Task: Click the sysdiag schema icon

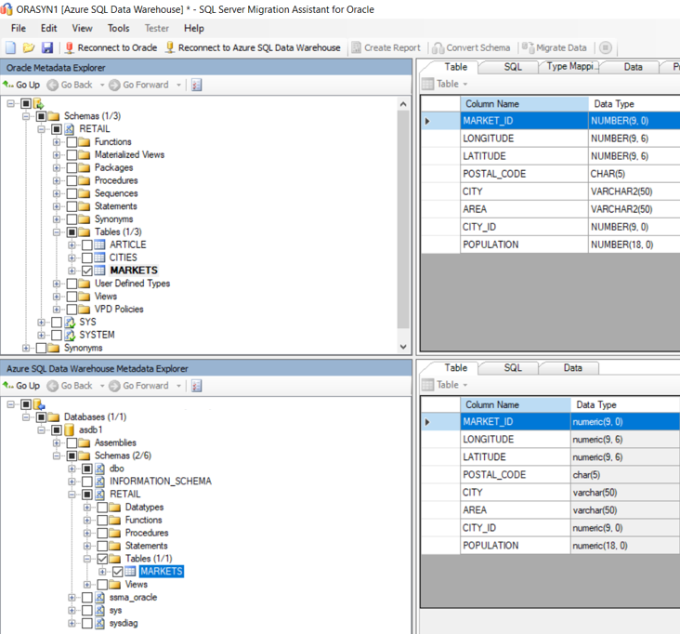Action: click(x=99, y=623)
